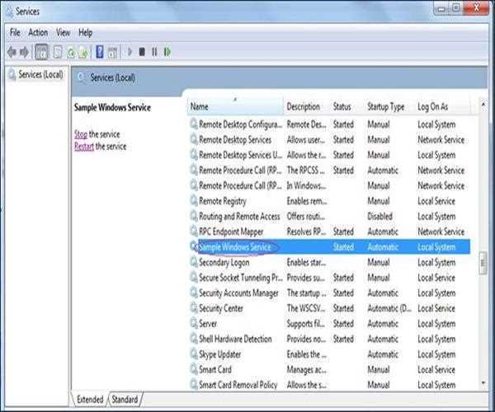The width and height of the screenshot is (495, 412).
Task: Switch to the Extended tab
Action: tap(90, 400)
